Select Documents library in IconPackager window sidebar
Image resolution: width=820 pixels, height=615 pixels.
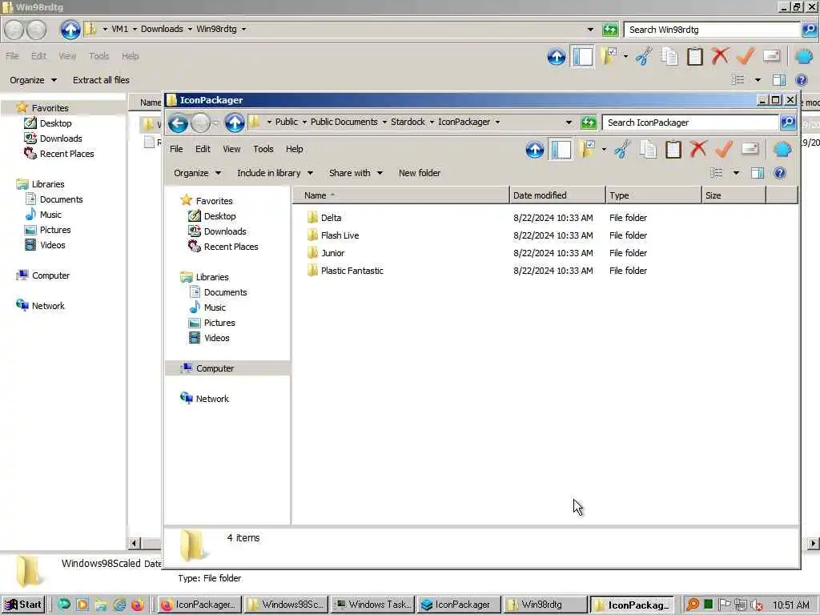tap(225, 292)
